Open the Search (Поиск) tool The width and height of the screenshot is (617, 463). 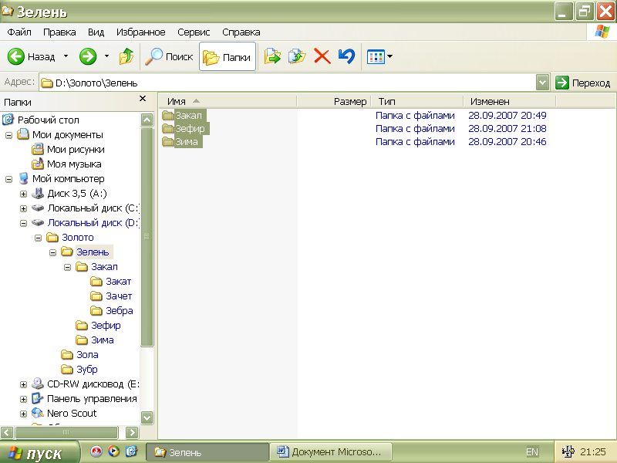tap(170, 56)
